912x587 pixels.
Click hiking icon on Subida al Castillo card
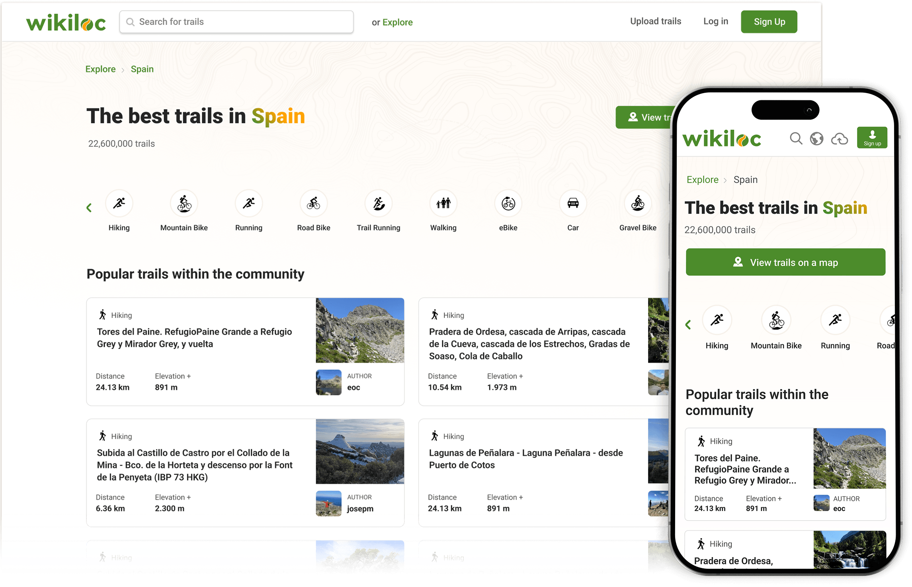pos(102,436)
